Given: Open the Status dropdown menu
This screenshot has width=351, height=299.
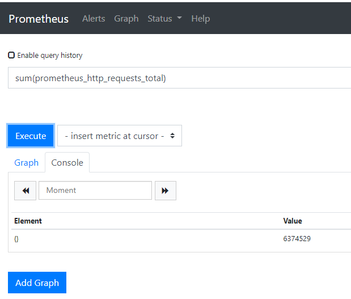Looking at the screenshot, I should (164, 19).
